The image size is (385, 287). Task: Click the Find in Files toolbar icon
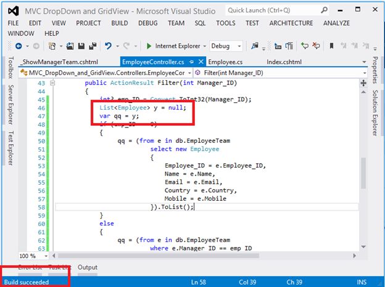click(255, 46)
